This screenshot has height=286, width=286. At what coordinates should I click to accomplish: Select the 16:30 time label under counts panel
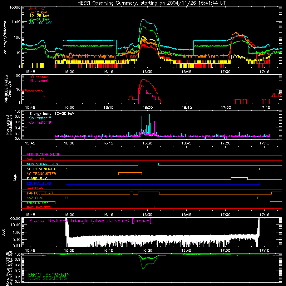pyautogui.click(x=147, y=72)
